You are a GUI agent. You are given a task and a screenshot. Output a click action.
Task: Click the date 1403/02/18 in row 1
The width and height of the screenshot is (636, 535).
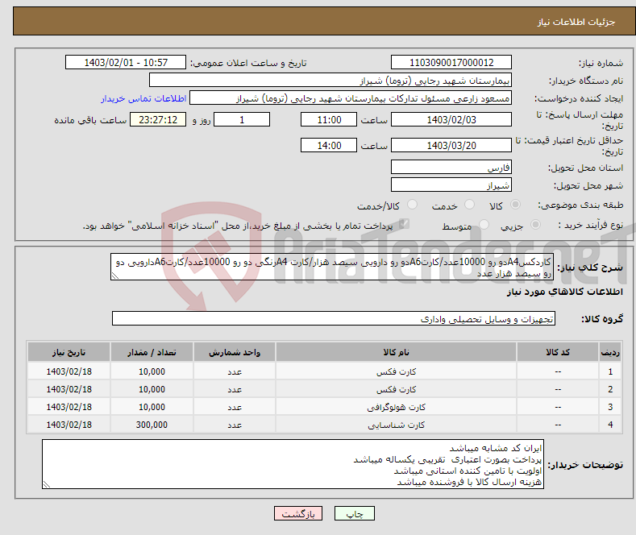point(69,371)
